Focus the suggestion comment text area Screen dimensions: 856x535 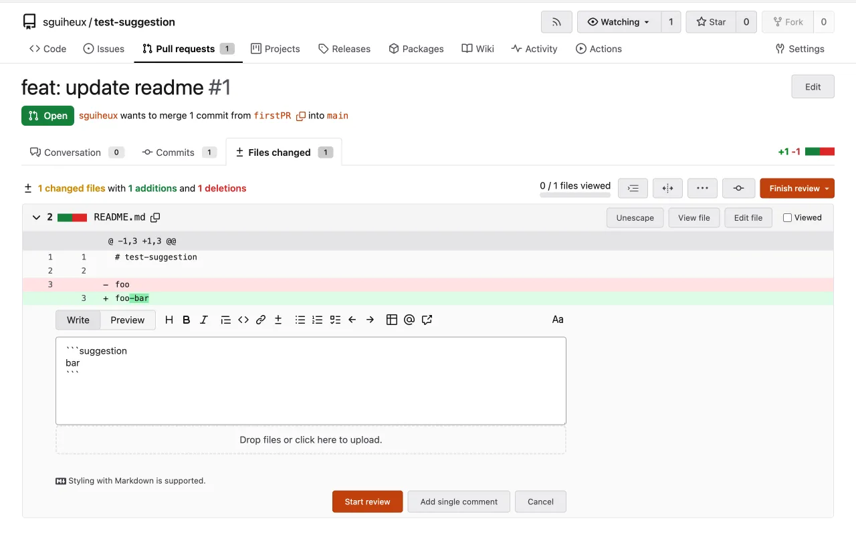pos(311,381)
